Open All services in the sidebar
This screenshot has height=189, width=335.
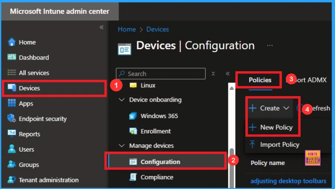pos(34,73)
